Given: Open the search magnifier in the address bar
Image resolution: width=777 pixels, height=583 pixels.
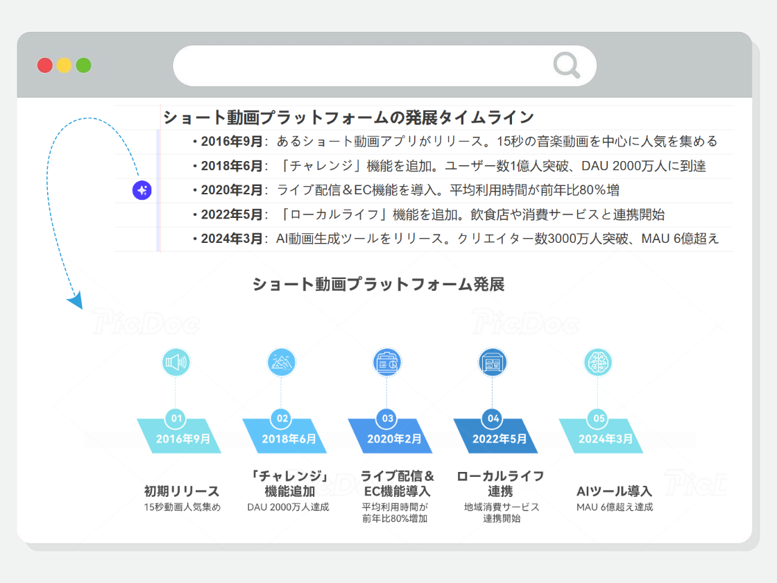Looking at the screenshot, I should (x=566, y=65).
